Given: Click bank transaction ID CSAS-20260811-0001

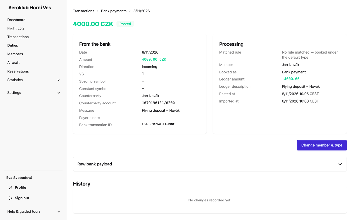Looking at the screenshot, I should pos(159,124).
